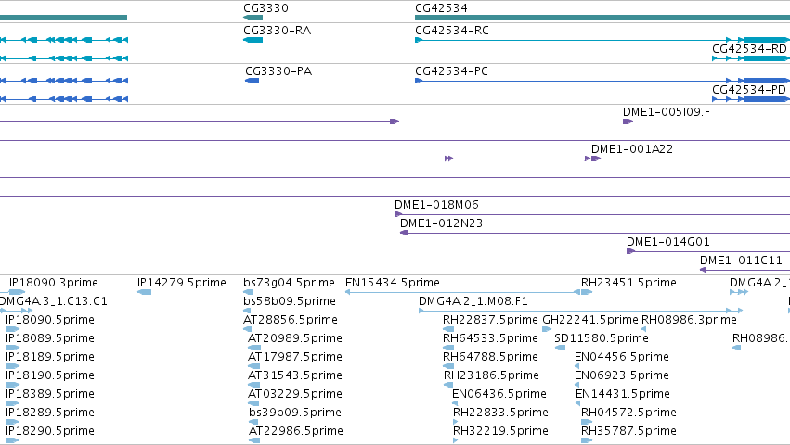Select EST RH22837.5prime
Viewport: 790px width, 445px height.
click(x=490, y=320)
